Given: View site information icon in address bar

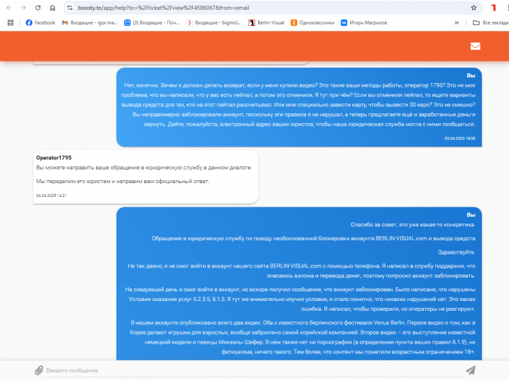Looking at the screenshot, I should tap(70, 8).
